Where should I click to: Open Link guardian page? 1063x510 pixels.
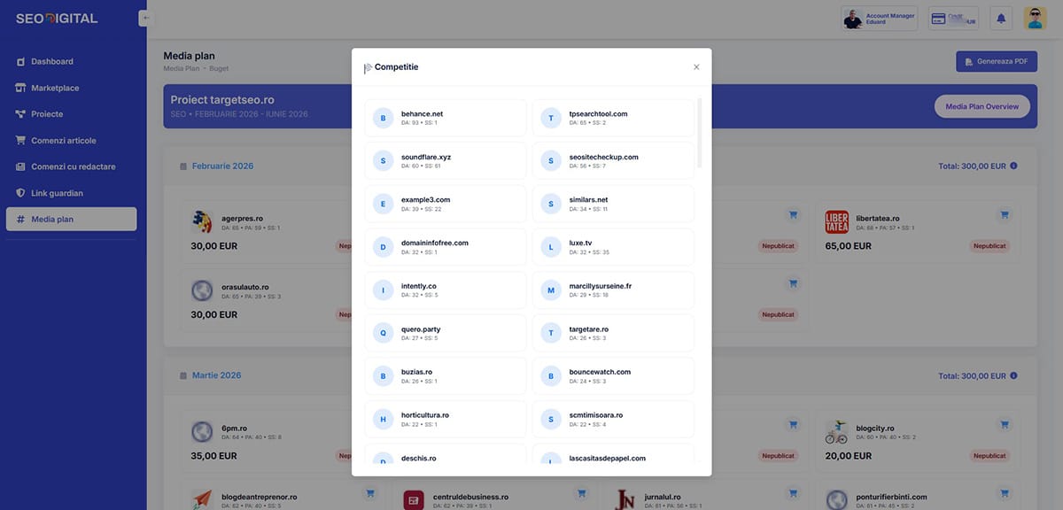click(57, 193)
